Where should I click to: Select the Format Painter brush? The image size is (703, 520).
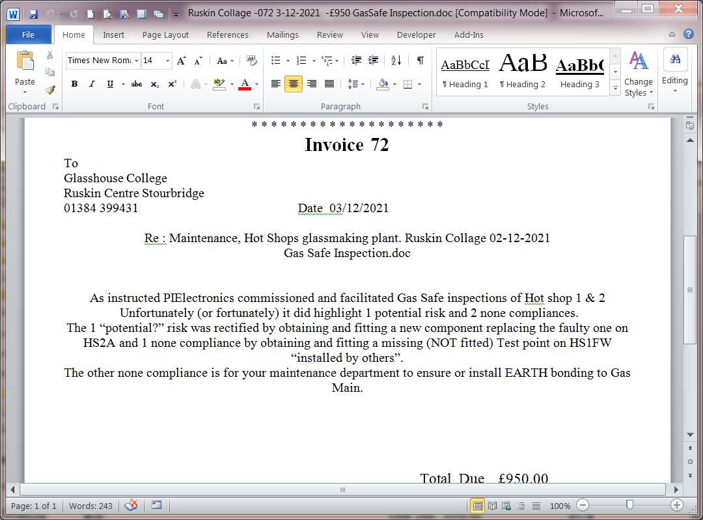point(49,89)
